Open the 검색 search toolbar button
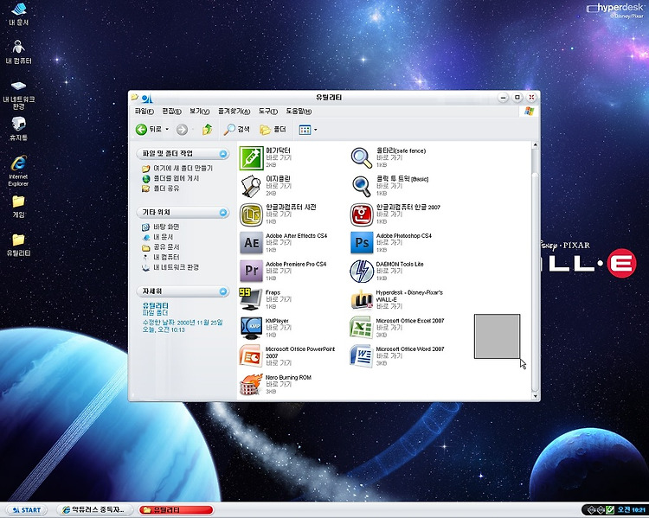 236,130
